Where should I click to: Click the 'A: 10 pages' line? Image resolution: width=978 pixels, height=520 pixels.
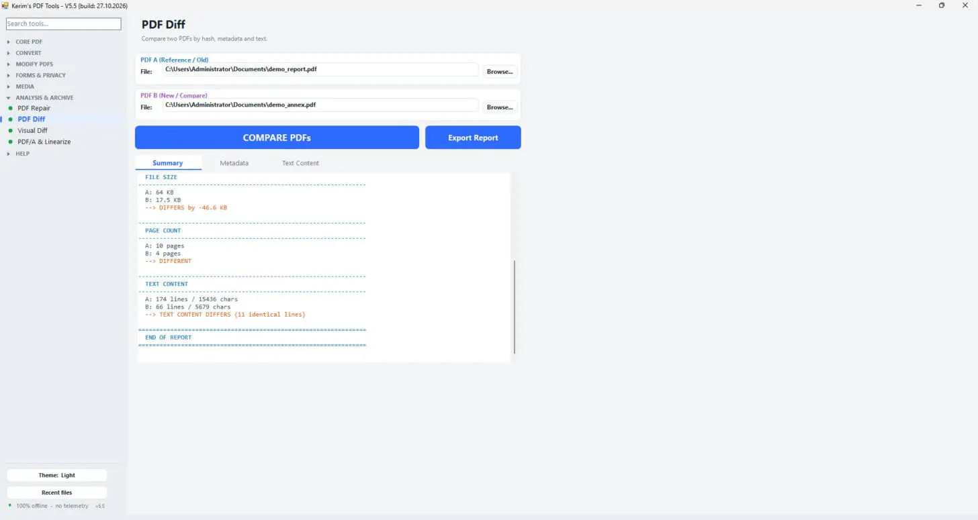165,246
